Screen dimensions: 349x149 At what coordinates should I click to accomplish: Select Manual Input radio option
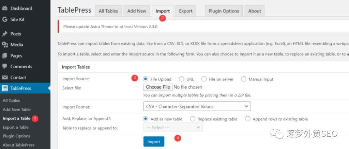243,79
